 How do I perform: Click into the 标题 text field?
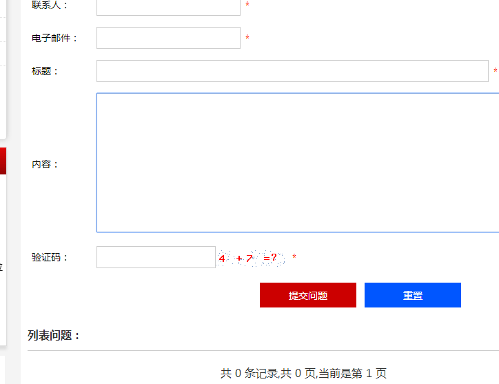(x=292, y=71)
